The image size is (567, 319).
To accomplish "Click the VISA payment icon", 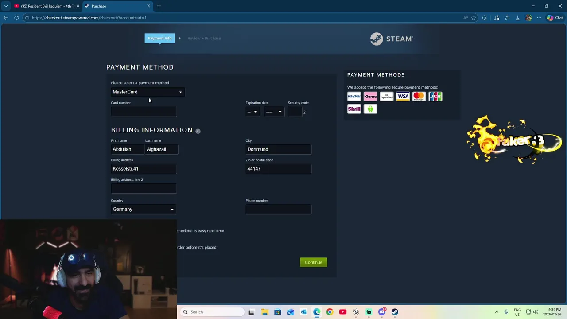I will [x=403, y=96].
